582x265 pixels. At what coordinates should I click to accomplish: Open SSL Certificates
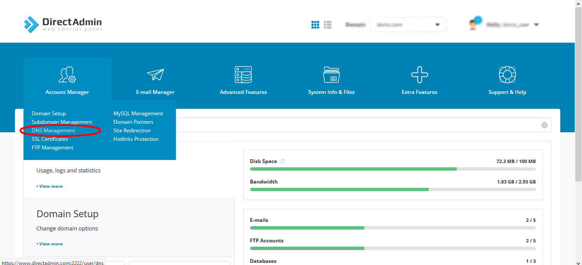50,139
